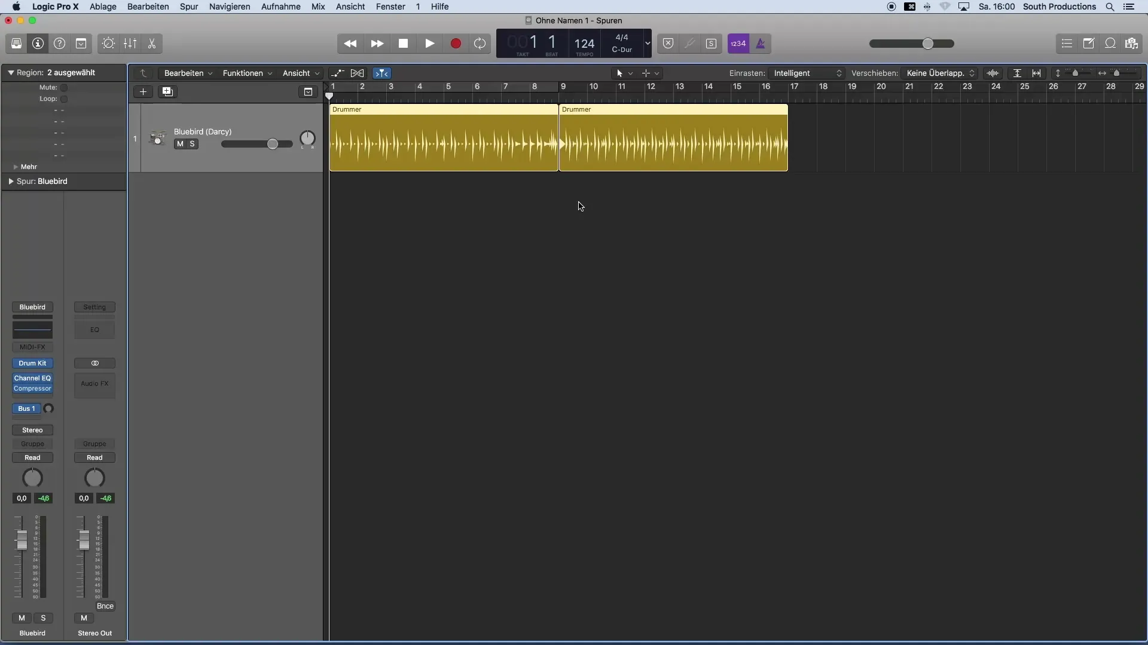Add a new track with plus button

point(143,92)
